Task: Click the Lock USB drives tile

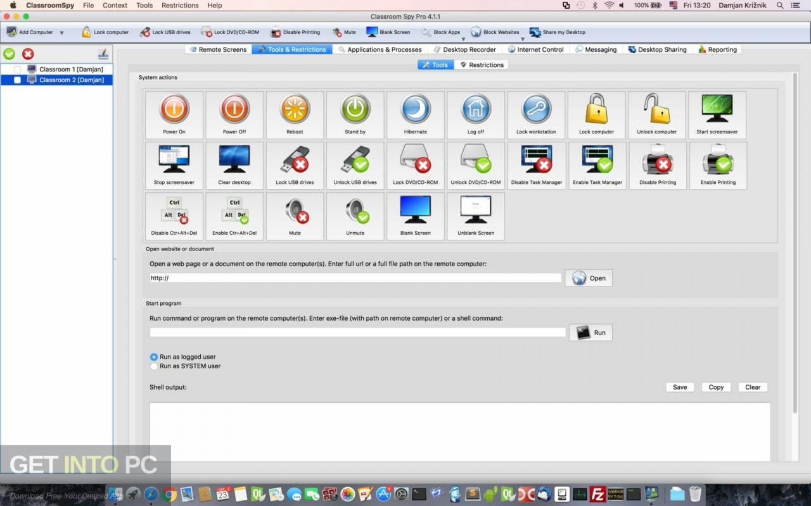Action: pyautogui.click(x=295, y=165)
